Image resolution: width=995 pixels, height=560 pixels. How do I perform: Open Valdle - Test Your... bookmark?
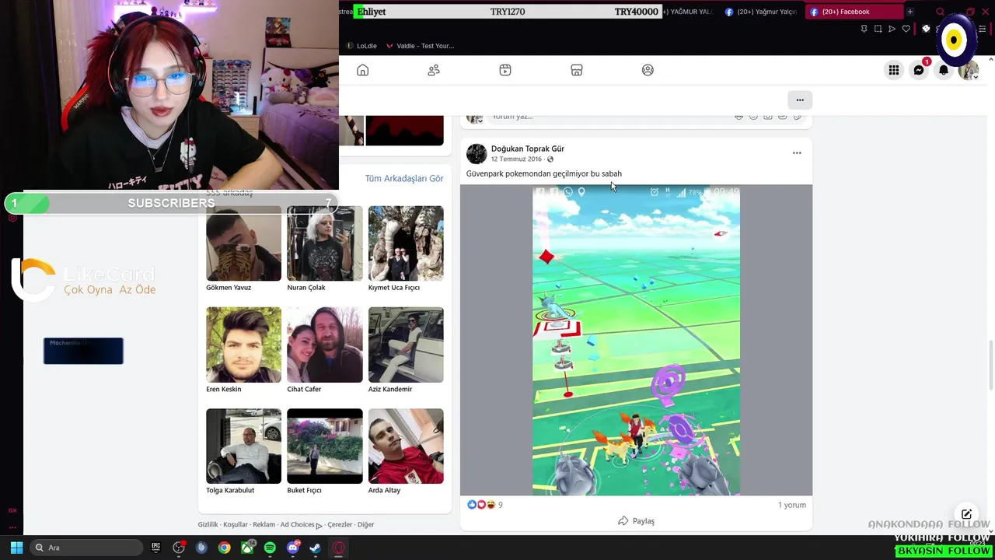pyautogui.click(x=420, y=46)
